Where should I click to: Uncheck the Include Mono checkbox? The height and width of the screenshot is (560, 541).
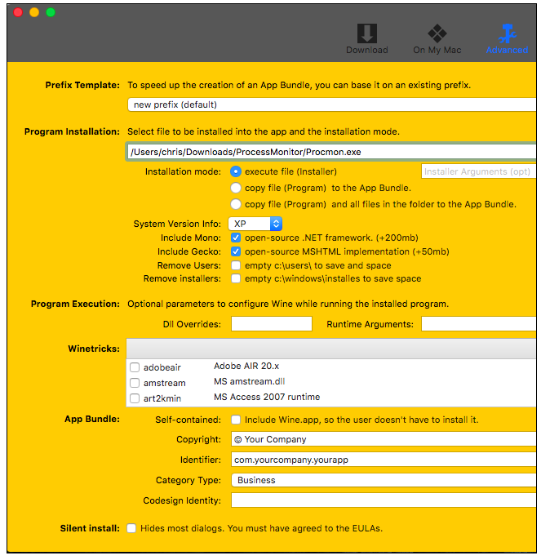pyautogui.click(x=236, y=238)
